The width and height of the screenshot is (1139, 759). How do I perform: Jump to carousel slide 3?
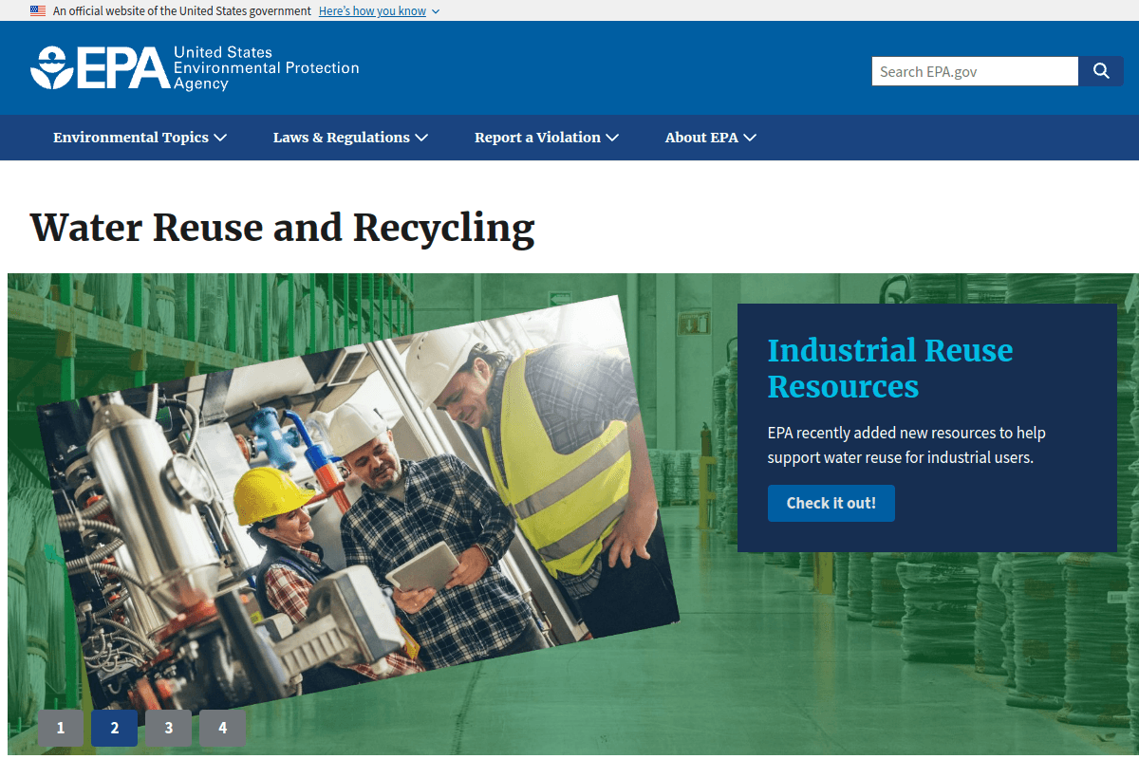[169, 728]
